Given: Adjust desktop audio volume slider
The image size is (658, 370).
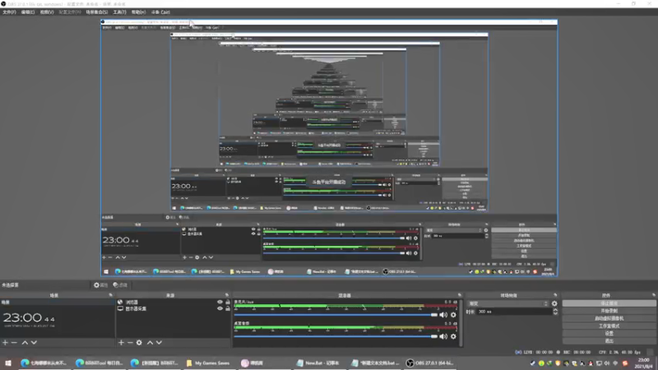Looking at the screenshot, I should point(336,336).
